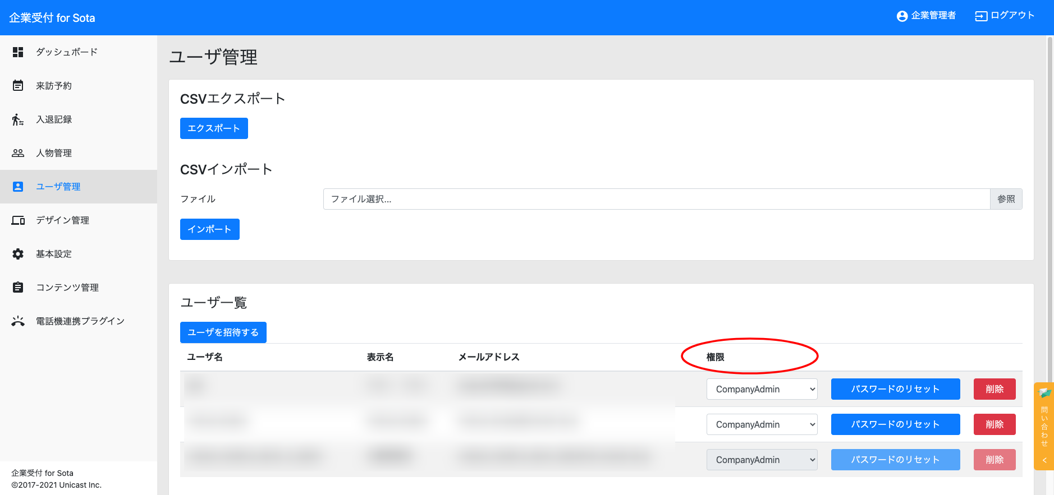This screenshot has height=495, width=1054.
Task: Collapse the 問い合わせ widget arrow
Action: (x=1044, y=460)
